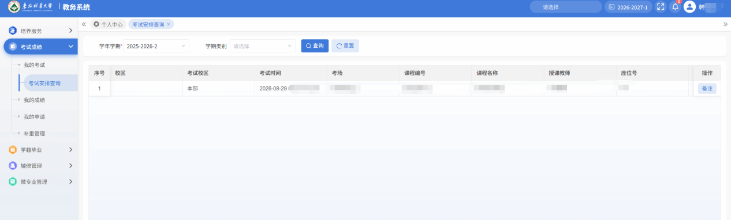Collapse sidebar with double-left arrow
The image size is (731, 220).
[x=84, y=25]
